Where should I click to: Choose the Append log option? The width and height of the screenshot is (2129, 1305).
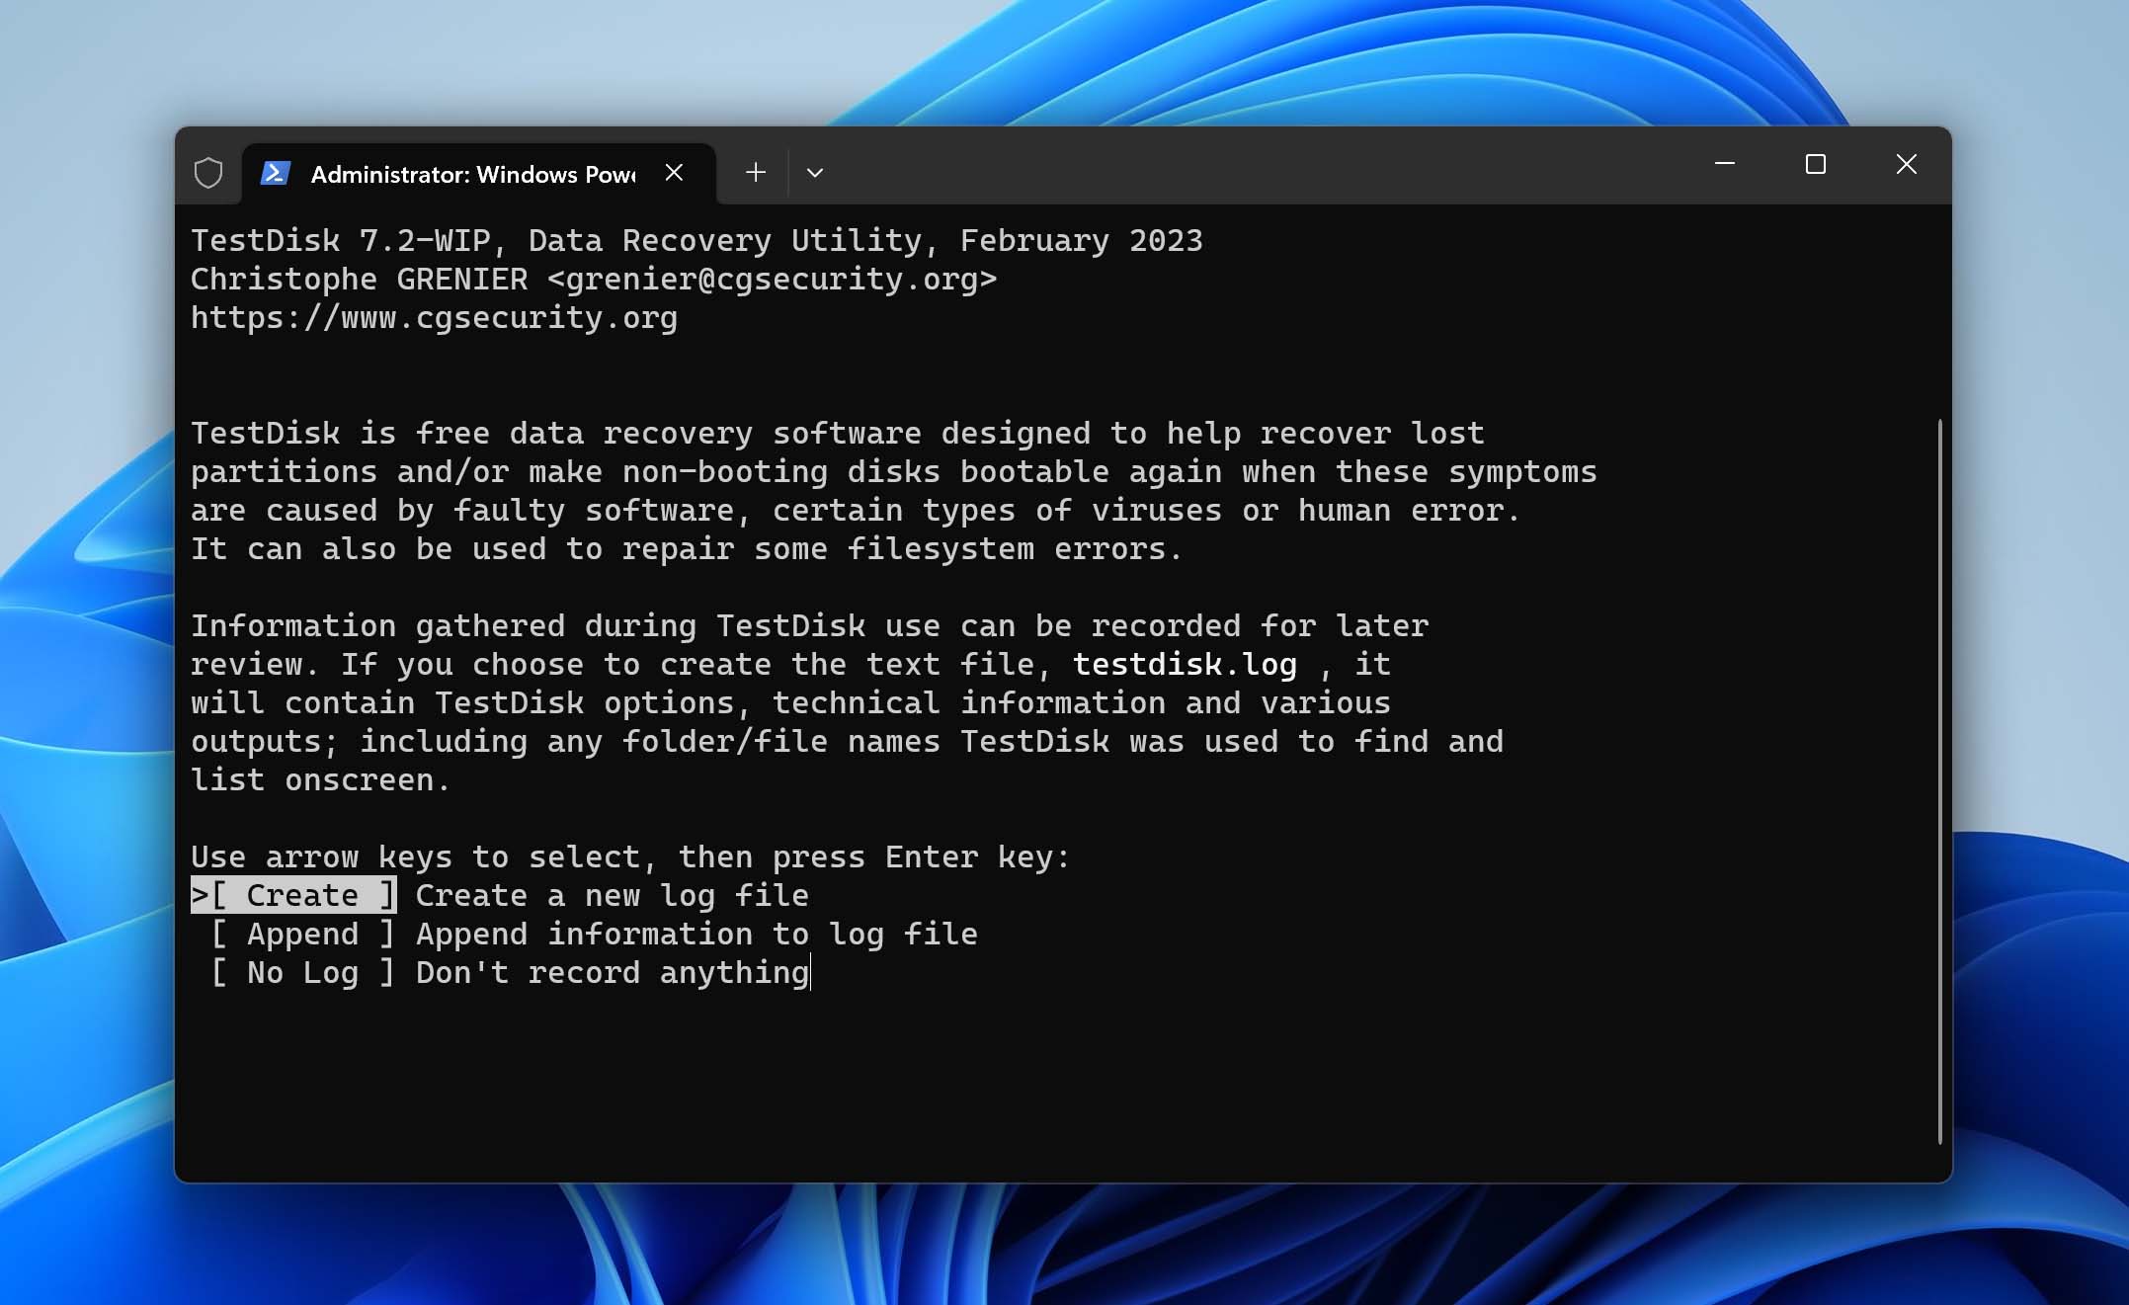303,934
